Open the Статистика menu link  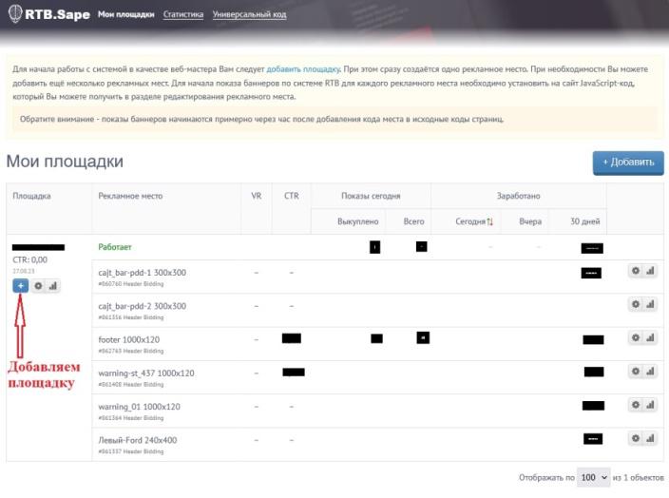183,14
